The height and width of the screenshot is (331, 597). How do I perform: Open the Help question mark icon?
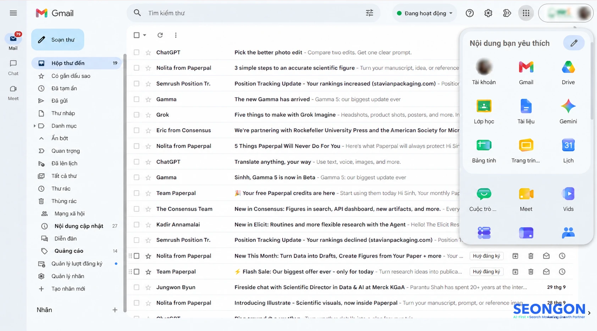coord(470,13)
